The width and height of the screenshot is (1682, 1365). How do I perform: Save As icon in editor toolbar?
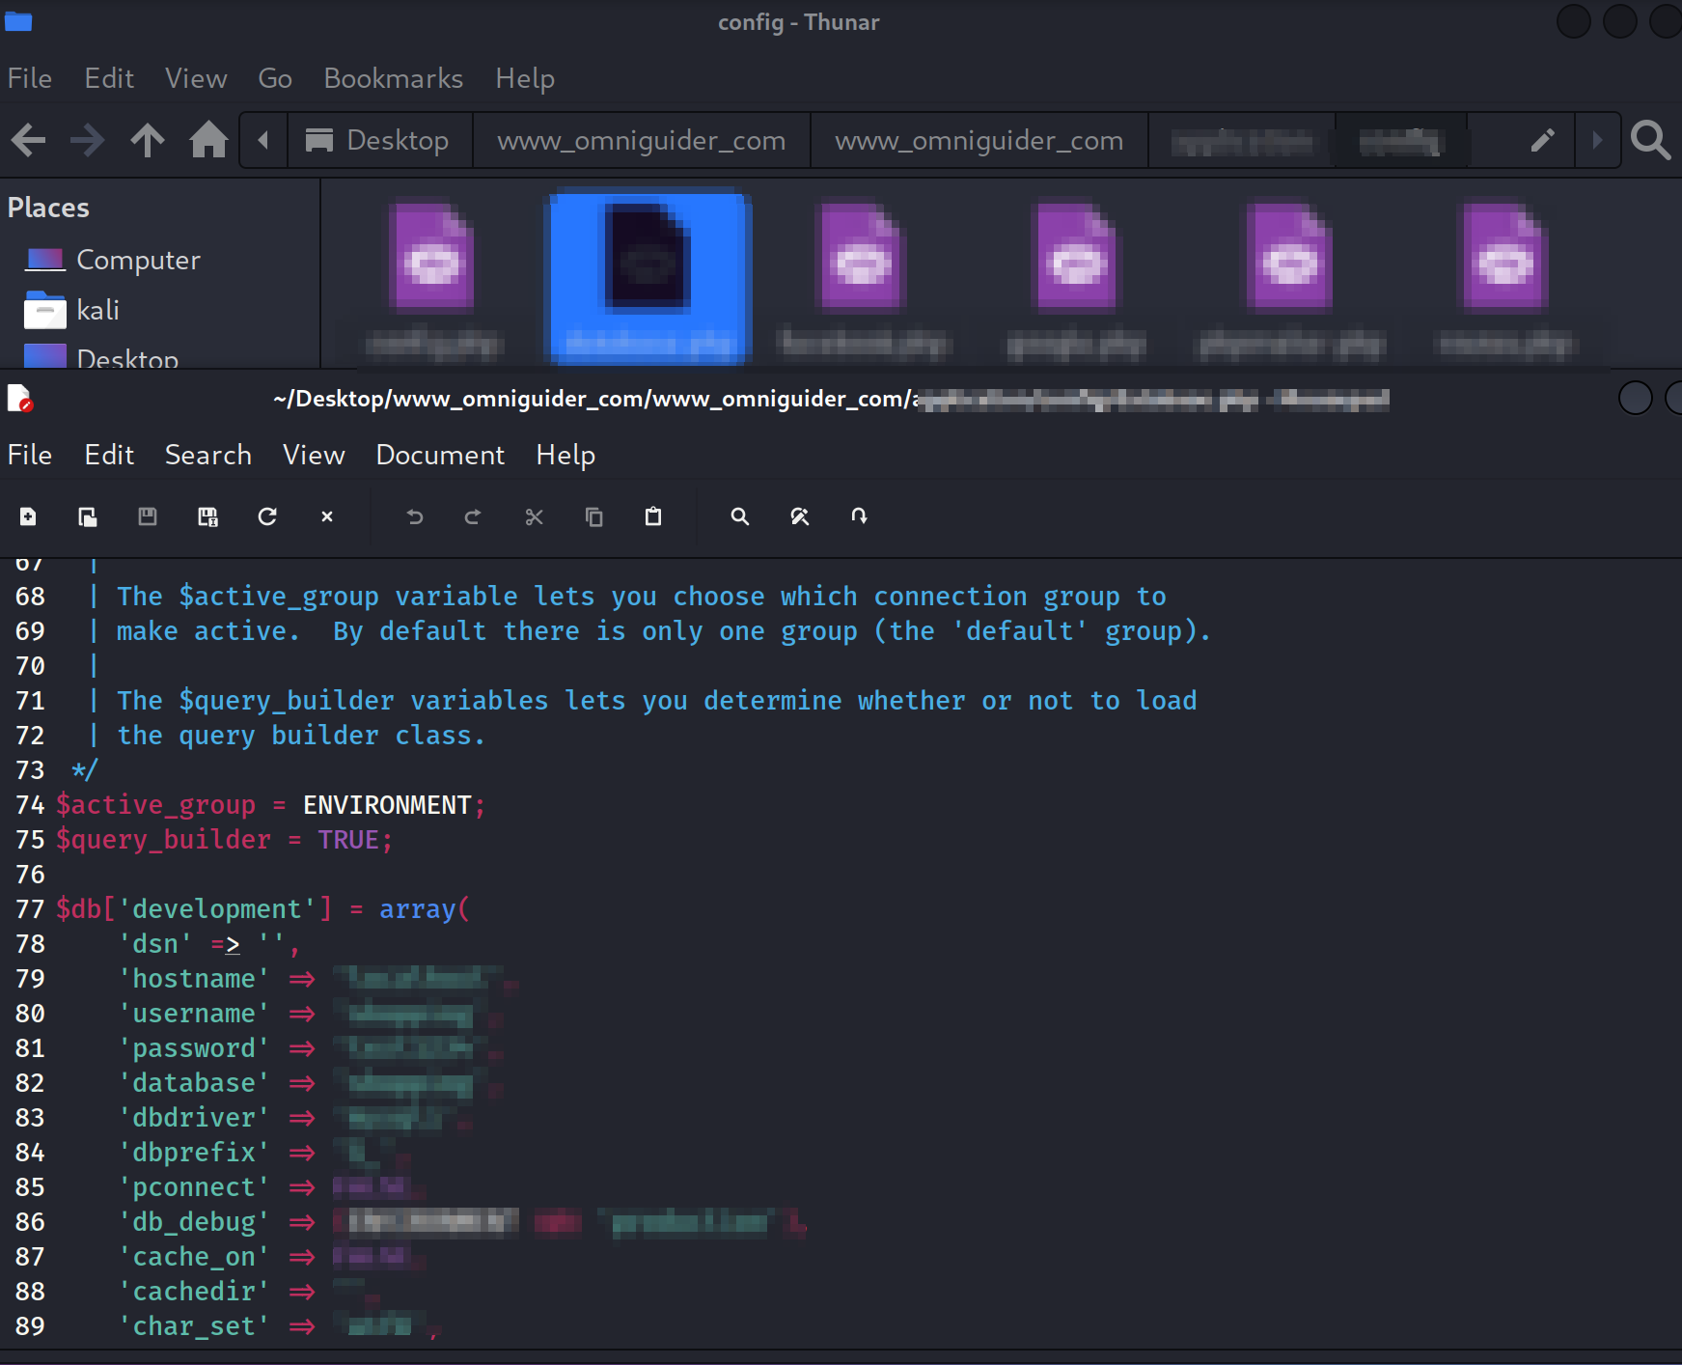[x=207, y=516]
